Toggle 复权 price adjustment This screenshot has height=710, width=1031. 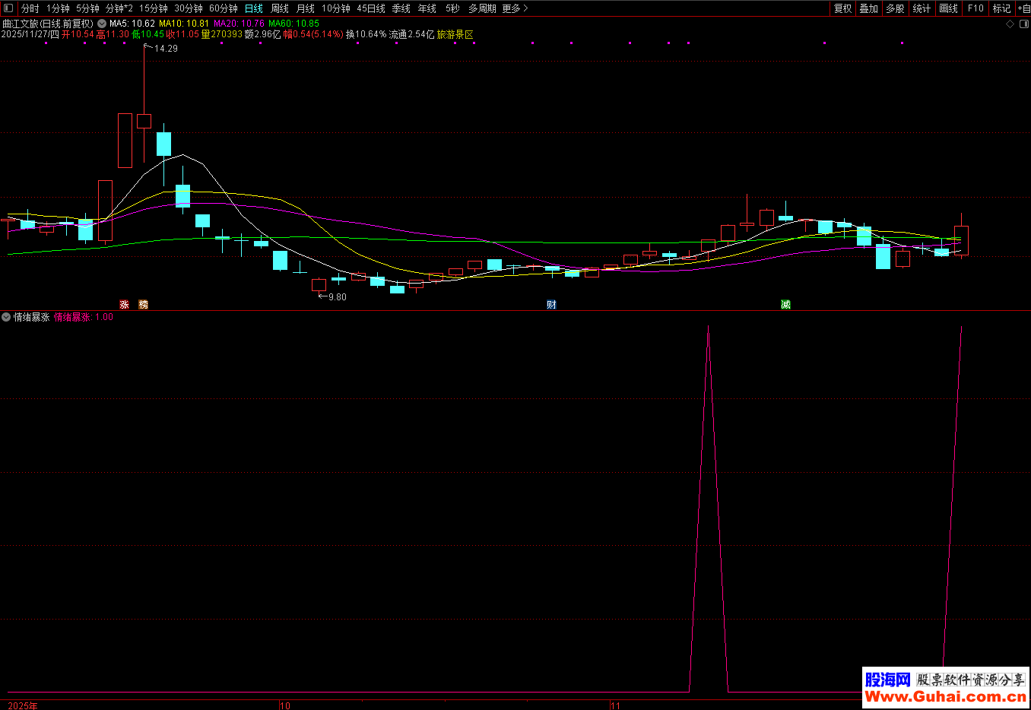click(842, 8)
